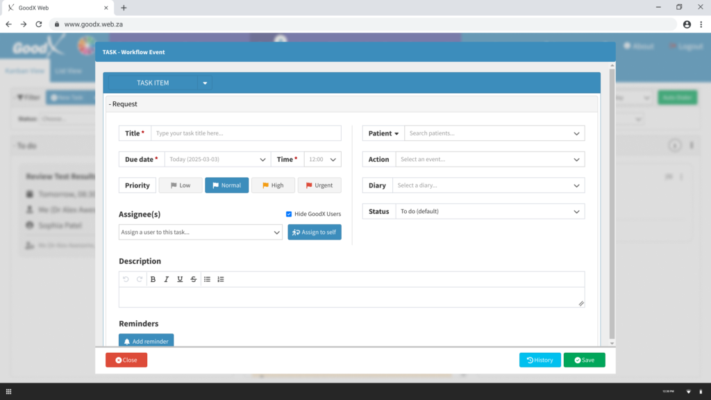This screenshot has width=711, height=400.
Task: Click the description box resize handle
Action: (x=581, y=303)
